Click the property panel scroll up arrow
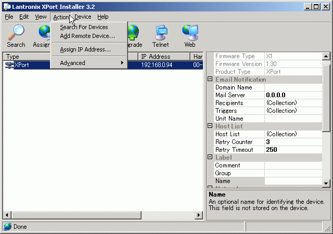The height and width of the screenshot is (234, 333). tap(326, 56)
